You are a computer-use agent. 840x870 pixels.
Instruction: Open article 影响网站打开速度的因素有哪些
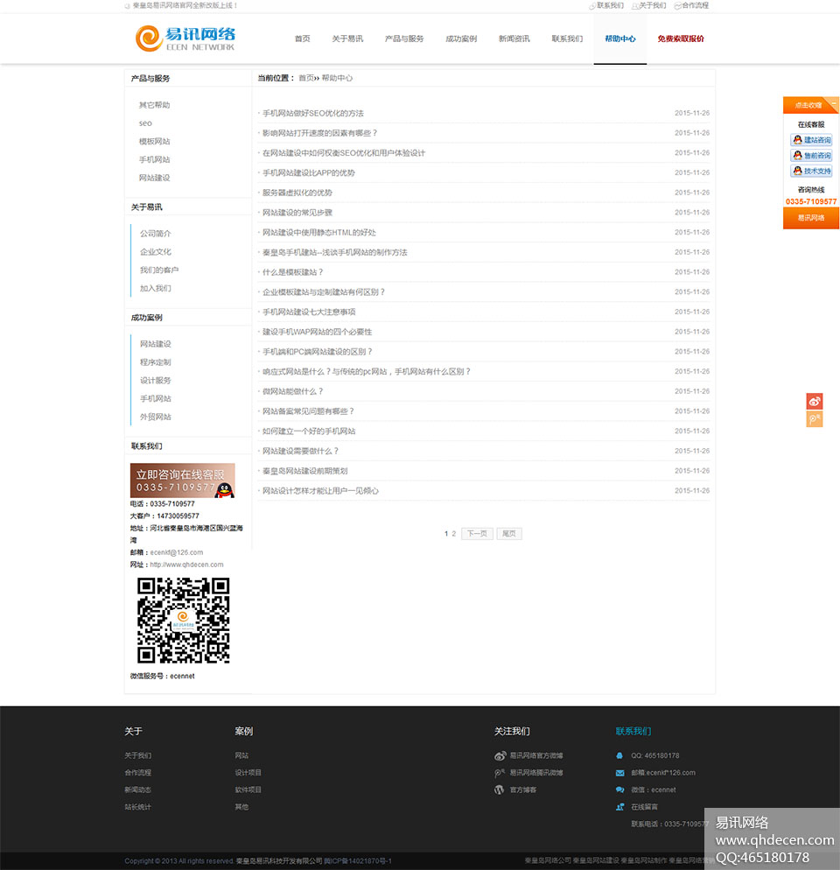(x=319, y=133)
